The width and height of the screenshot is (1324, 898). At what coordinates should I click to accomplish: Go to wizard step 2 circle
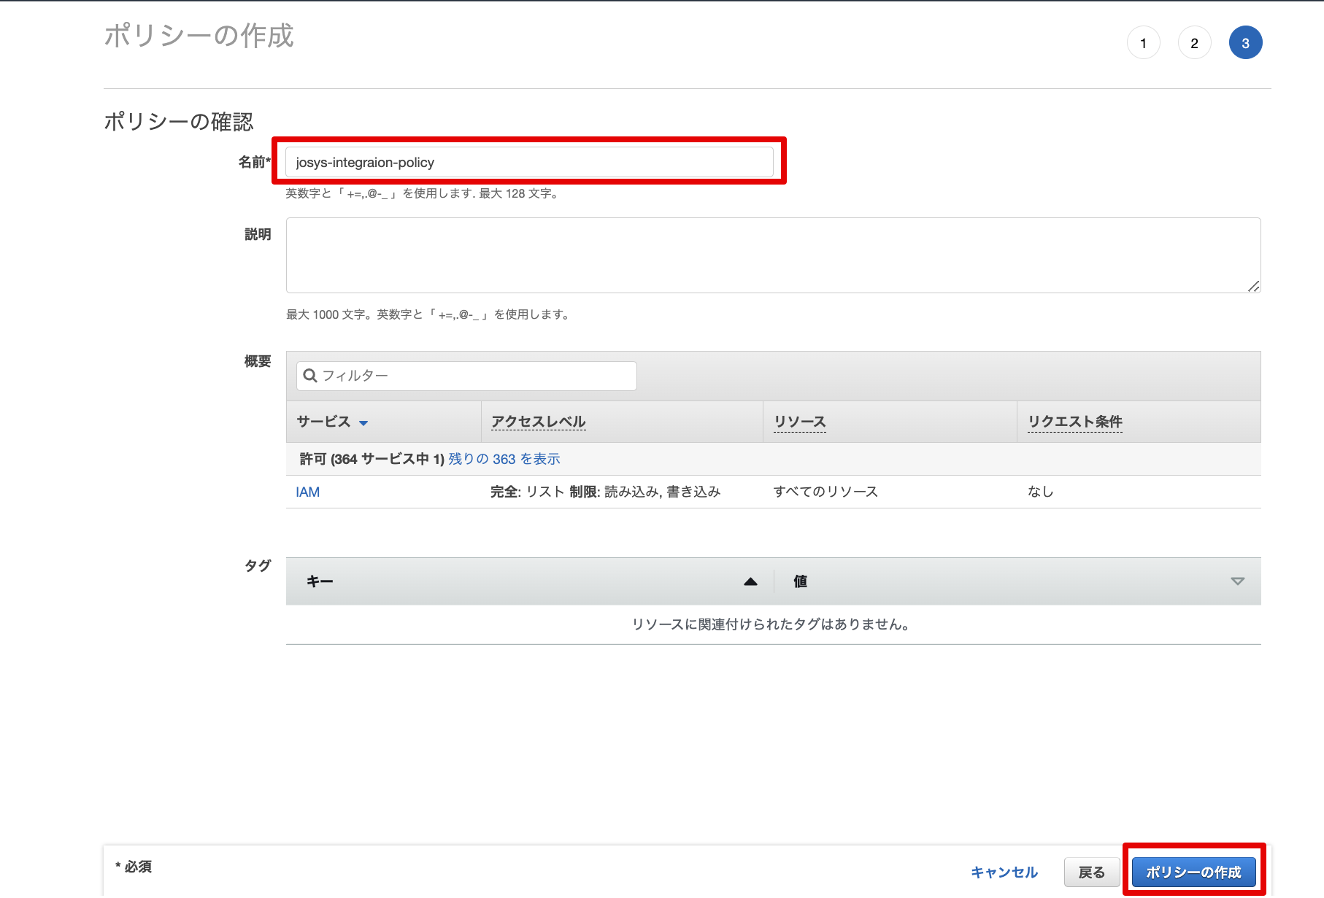pyautogui.click(x=1194, y=43)
